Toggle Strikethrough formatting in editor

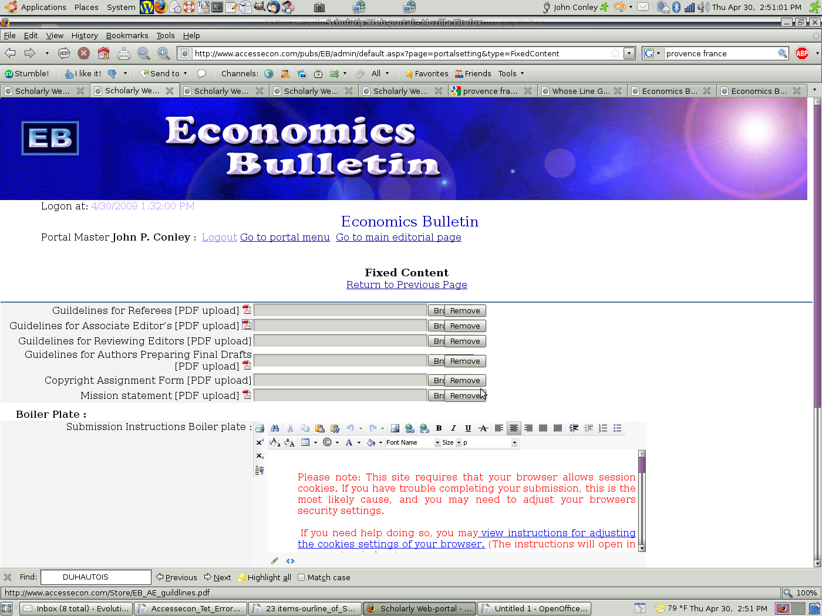pos(483,428)
